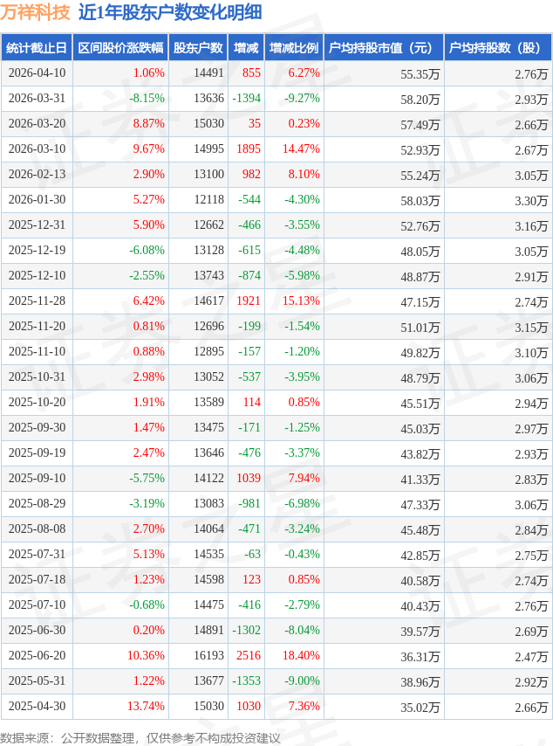This screenshot has width=553, height=746.
Task: Click the 区间股价涨跌幅 column header
Action: 119,48
